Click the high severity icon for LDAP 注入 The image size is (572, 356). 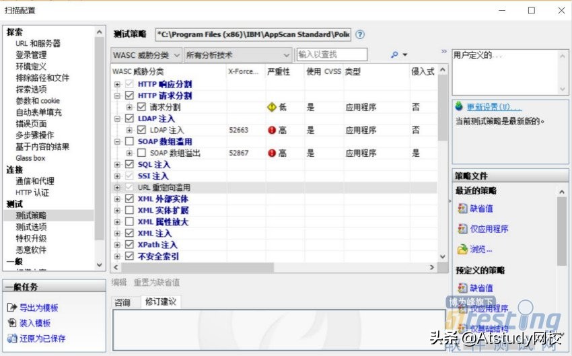(272, 130)
